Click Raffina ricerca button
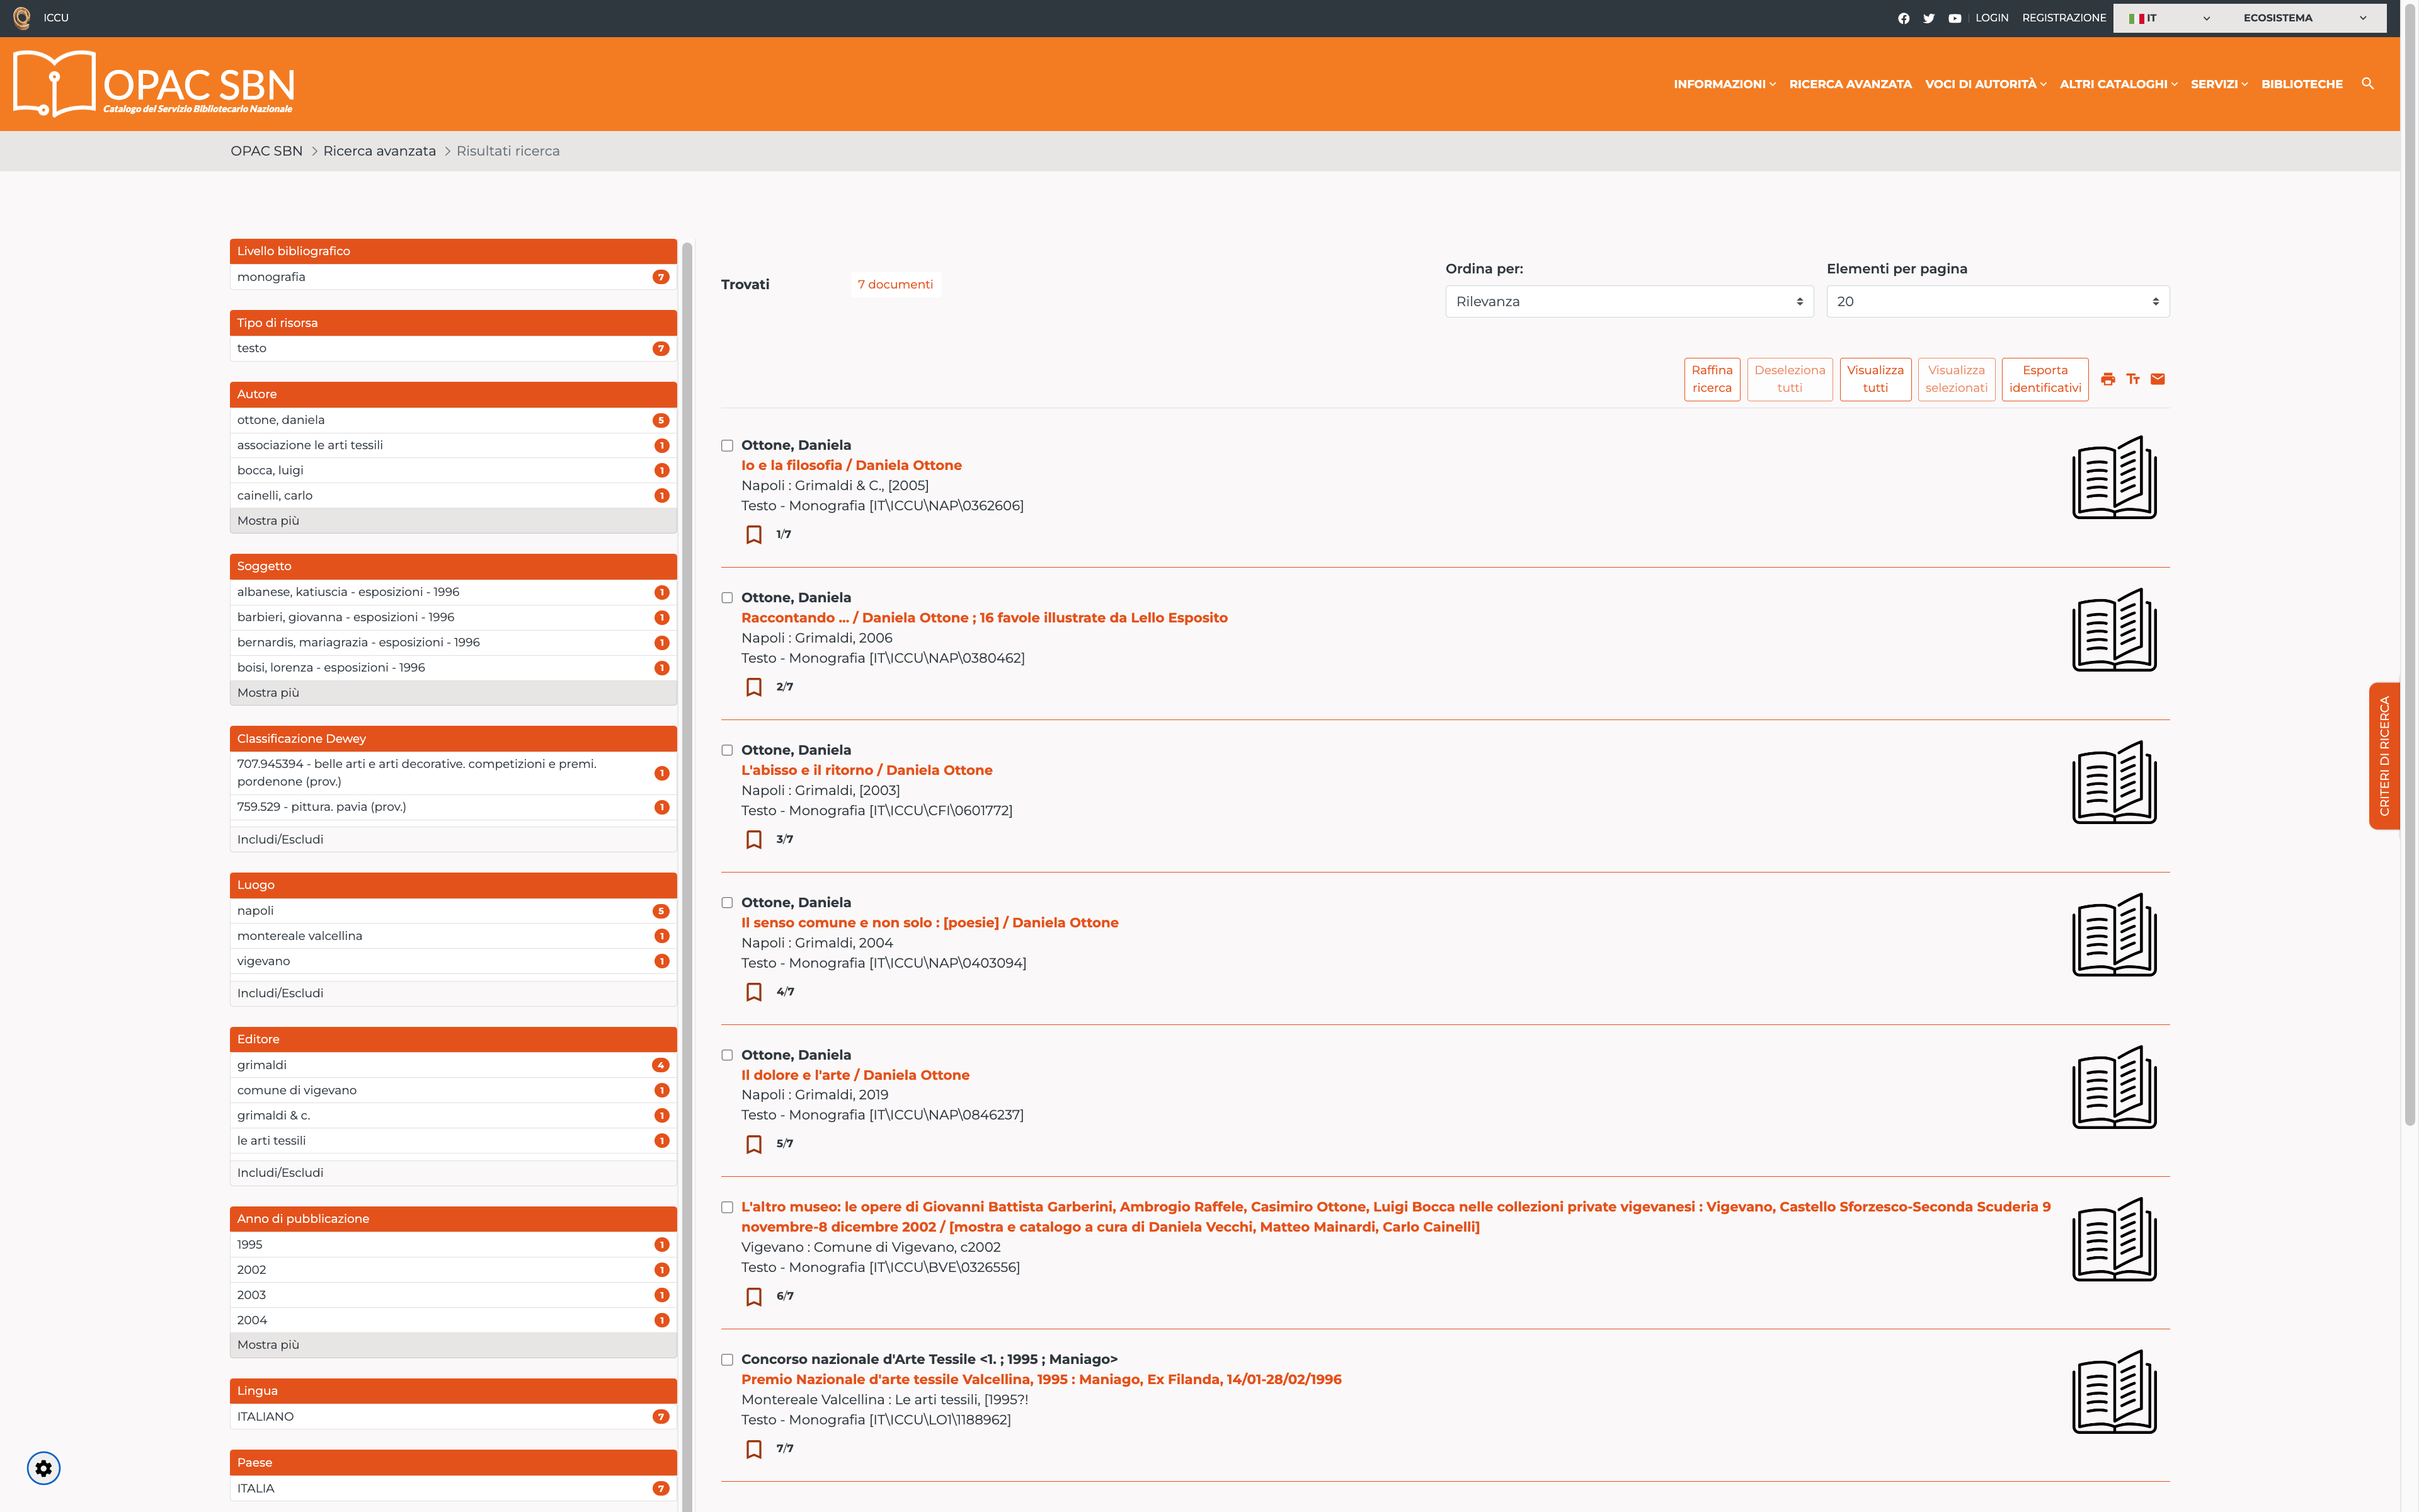Image resolution: width=2419 pixels, height=1512 pixels. tap(1712, 379)
